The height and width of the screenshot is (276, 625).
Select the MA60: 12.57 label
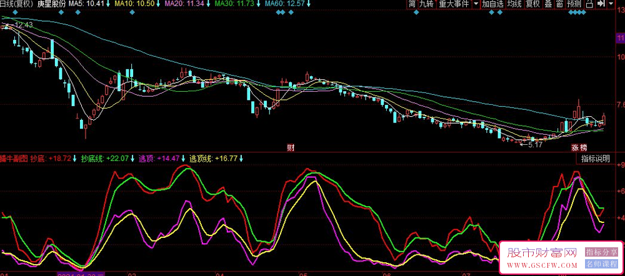coord(285,4)
